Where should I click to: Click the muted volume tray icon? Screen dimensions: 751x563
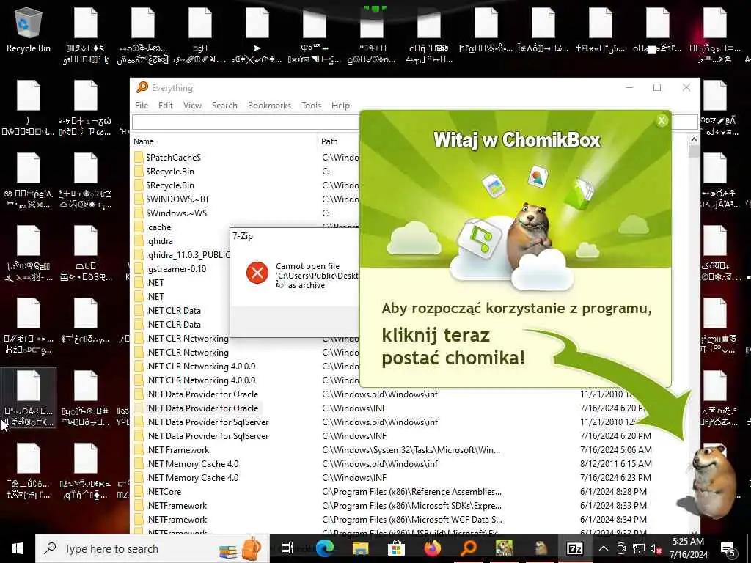click(656, 548)
